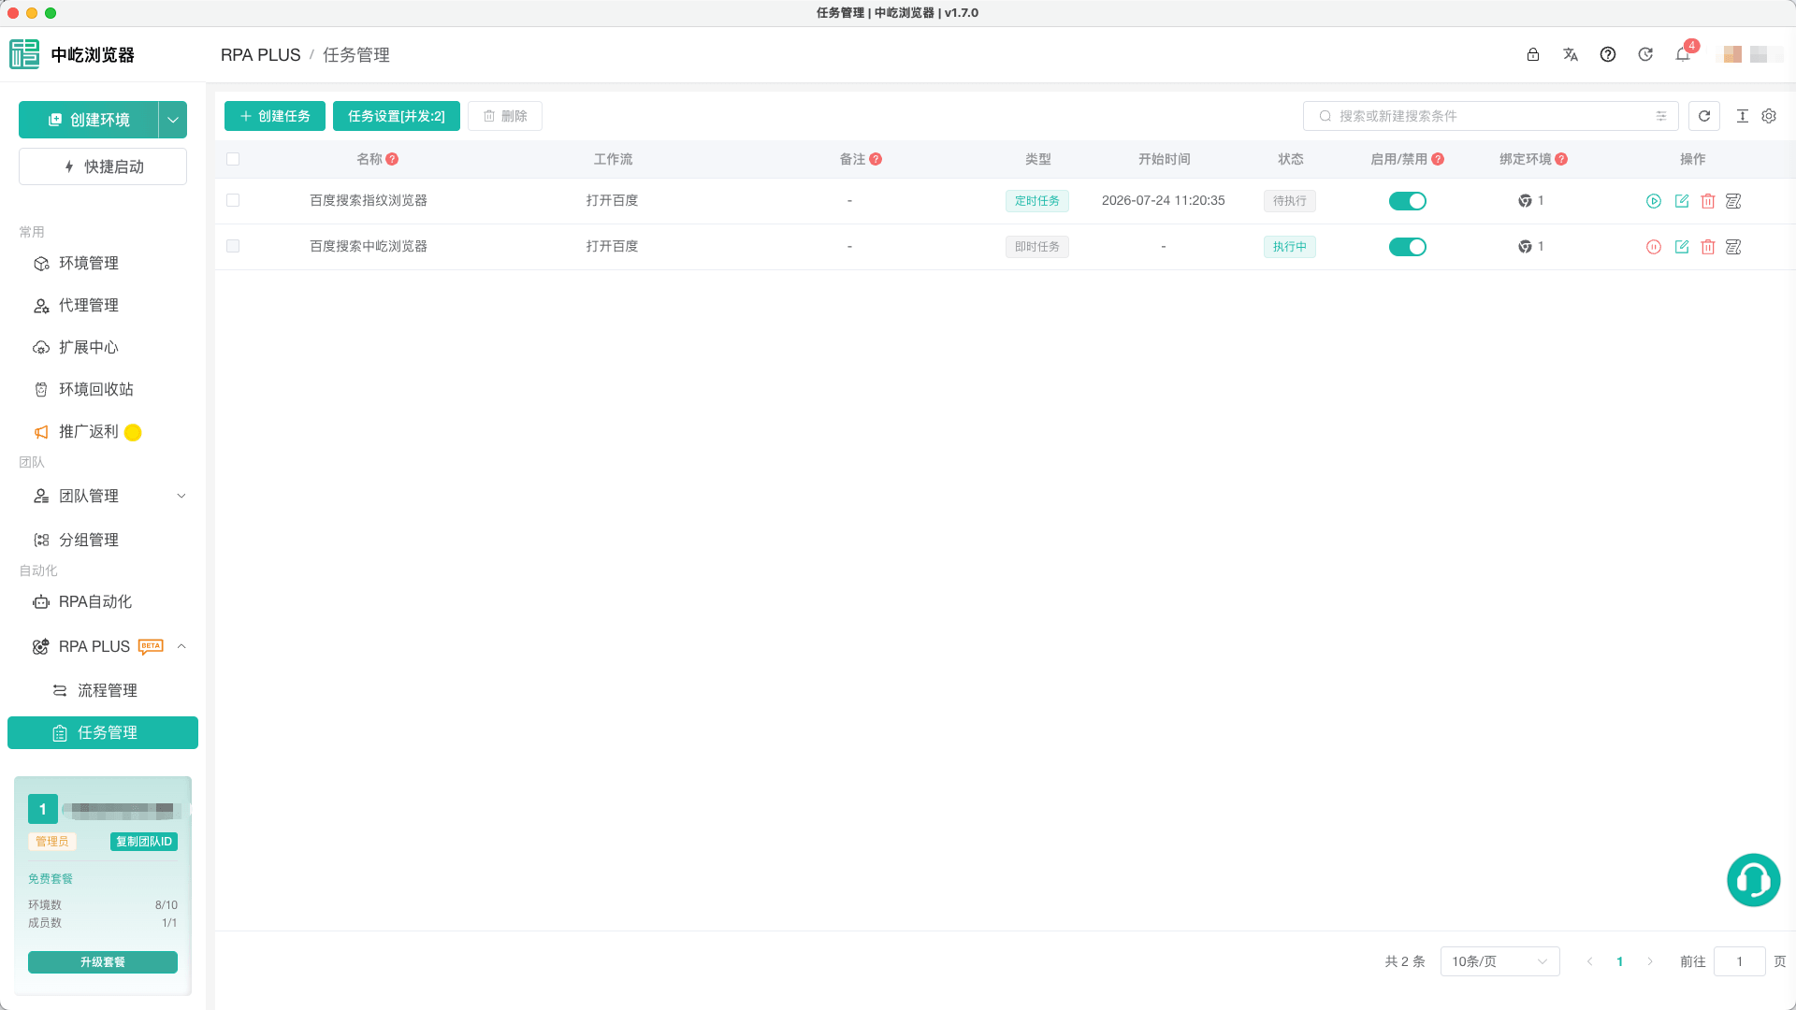The image size is (1796, 1010).
Task: Delete the 百度搜索指纹浏览器 task via trash icon
Action: click(x=1708, y=201)
